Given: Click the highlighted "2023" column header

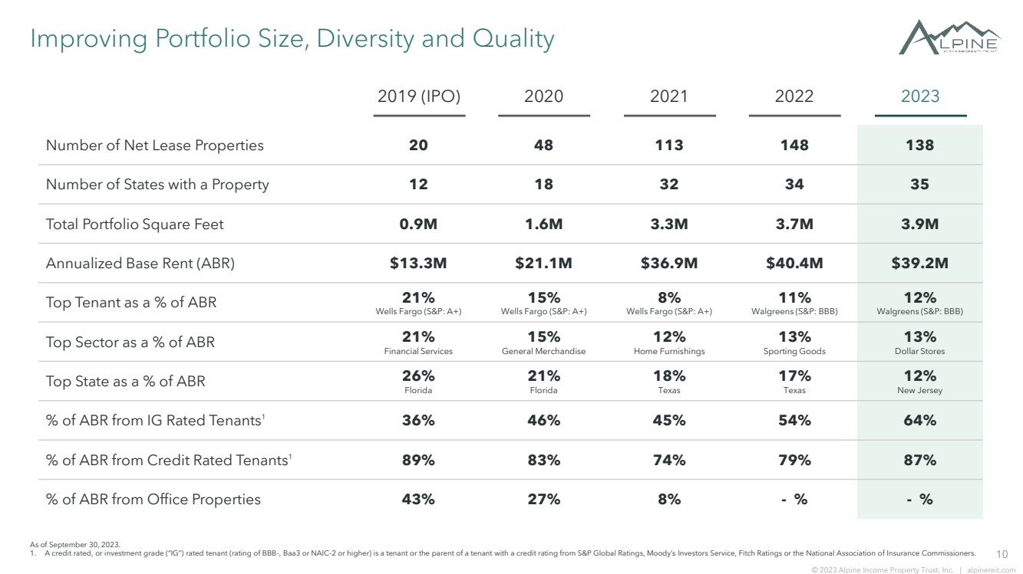Looking at the screenshot, I should point(920,97).
